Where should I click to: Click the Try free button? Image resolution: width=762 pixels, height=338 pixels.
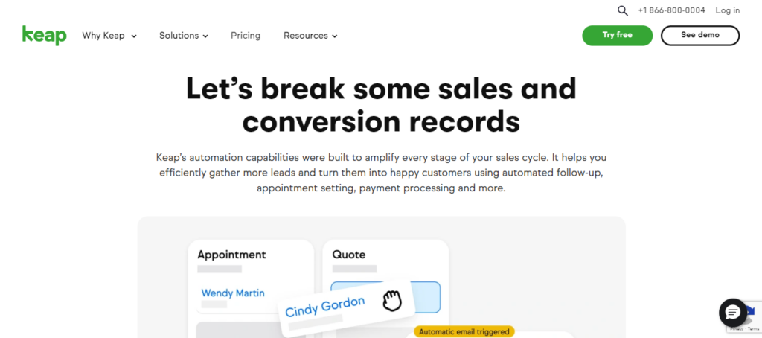[x=617, y=35]
